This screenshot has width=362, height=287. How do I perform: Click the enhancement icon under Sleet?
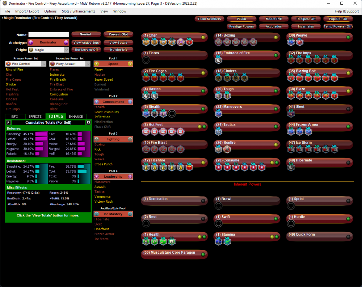[291, 114]
